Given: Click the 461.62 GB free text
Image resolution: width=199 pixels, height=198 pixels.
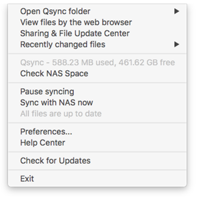Looking at the screenshot, I should (147, 62).
